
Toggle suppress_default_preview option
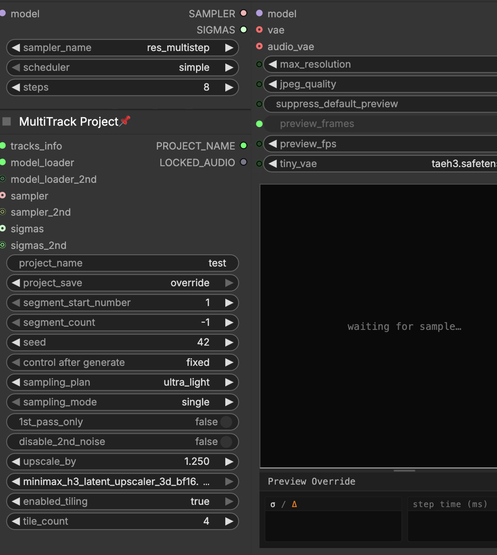coord(380,104)
